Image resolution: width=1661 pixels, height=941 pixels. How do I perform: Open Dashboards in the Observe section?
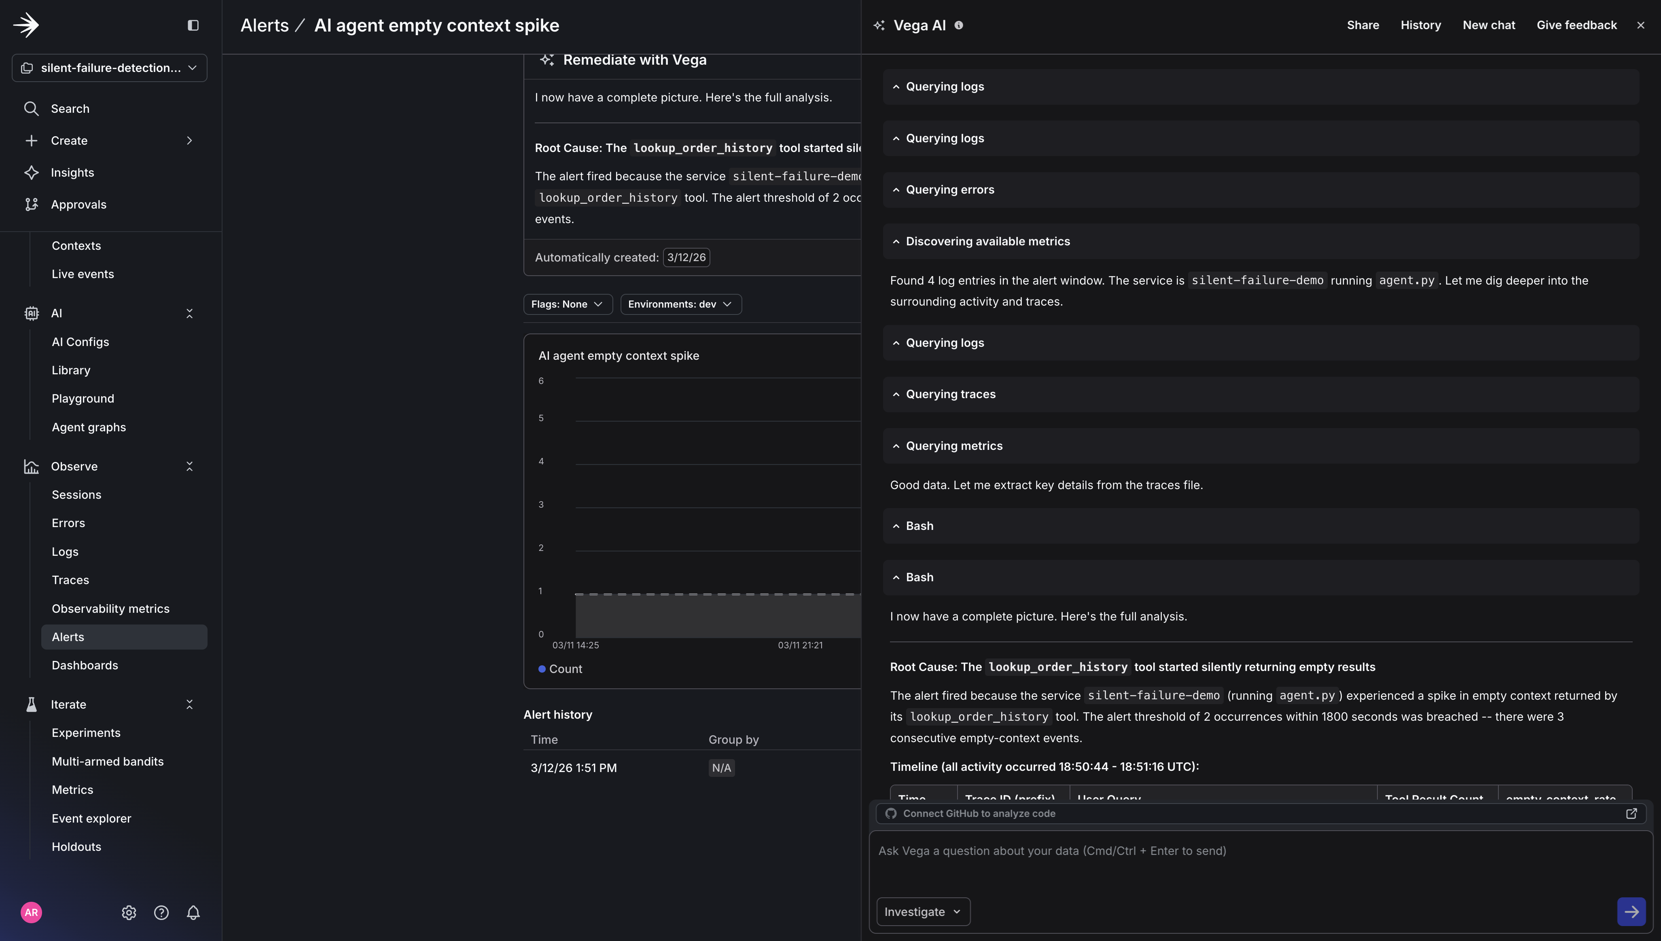coord(85,665)
